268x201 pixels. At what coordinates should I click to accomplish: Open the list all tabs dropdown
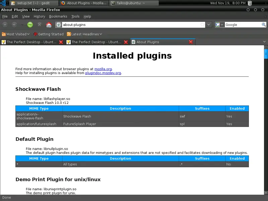click(x=264, y=42)
